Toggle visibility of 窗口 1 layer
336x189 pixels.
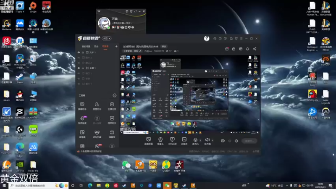[x=79, y=73]
